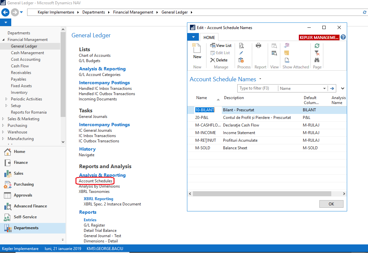Select the HOME ribbon tab

tap(209, 37)
